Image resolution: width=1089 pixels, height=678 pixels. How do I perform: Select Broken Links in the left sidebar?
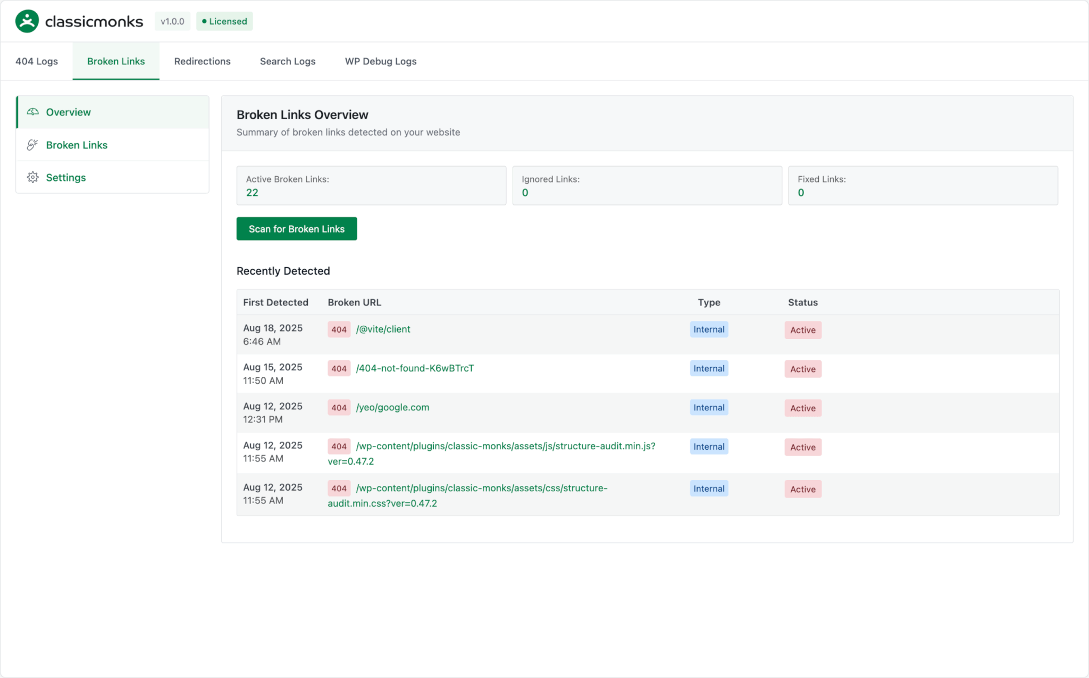(x=77, y=145)
